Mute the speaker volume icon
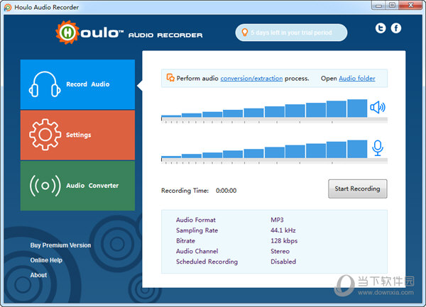 [378, 107]
